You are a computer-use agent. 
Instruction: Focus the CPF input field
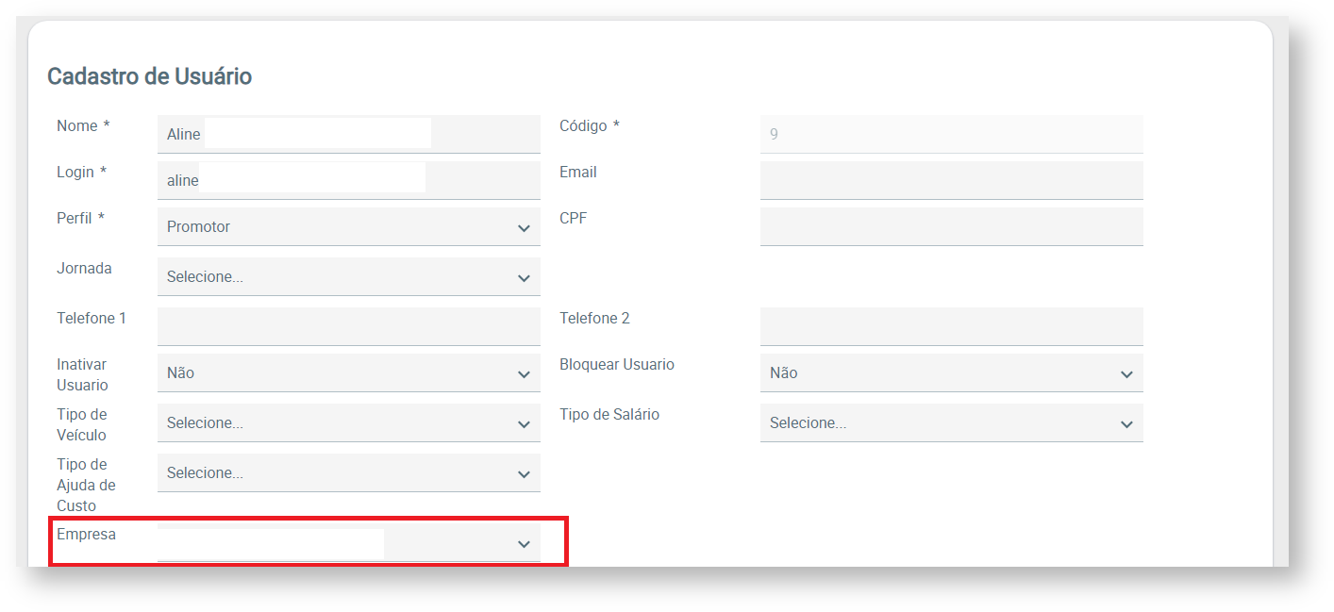pos(951,226)
